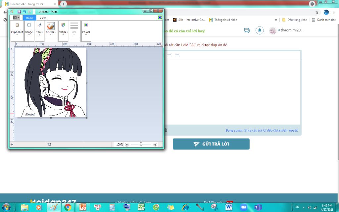Click the GỬI TRẢ LỜI submit button

211,144
